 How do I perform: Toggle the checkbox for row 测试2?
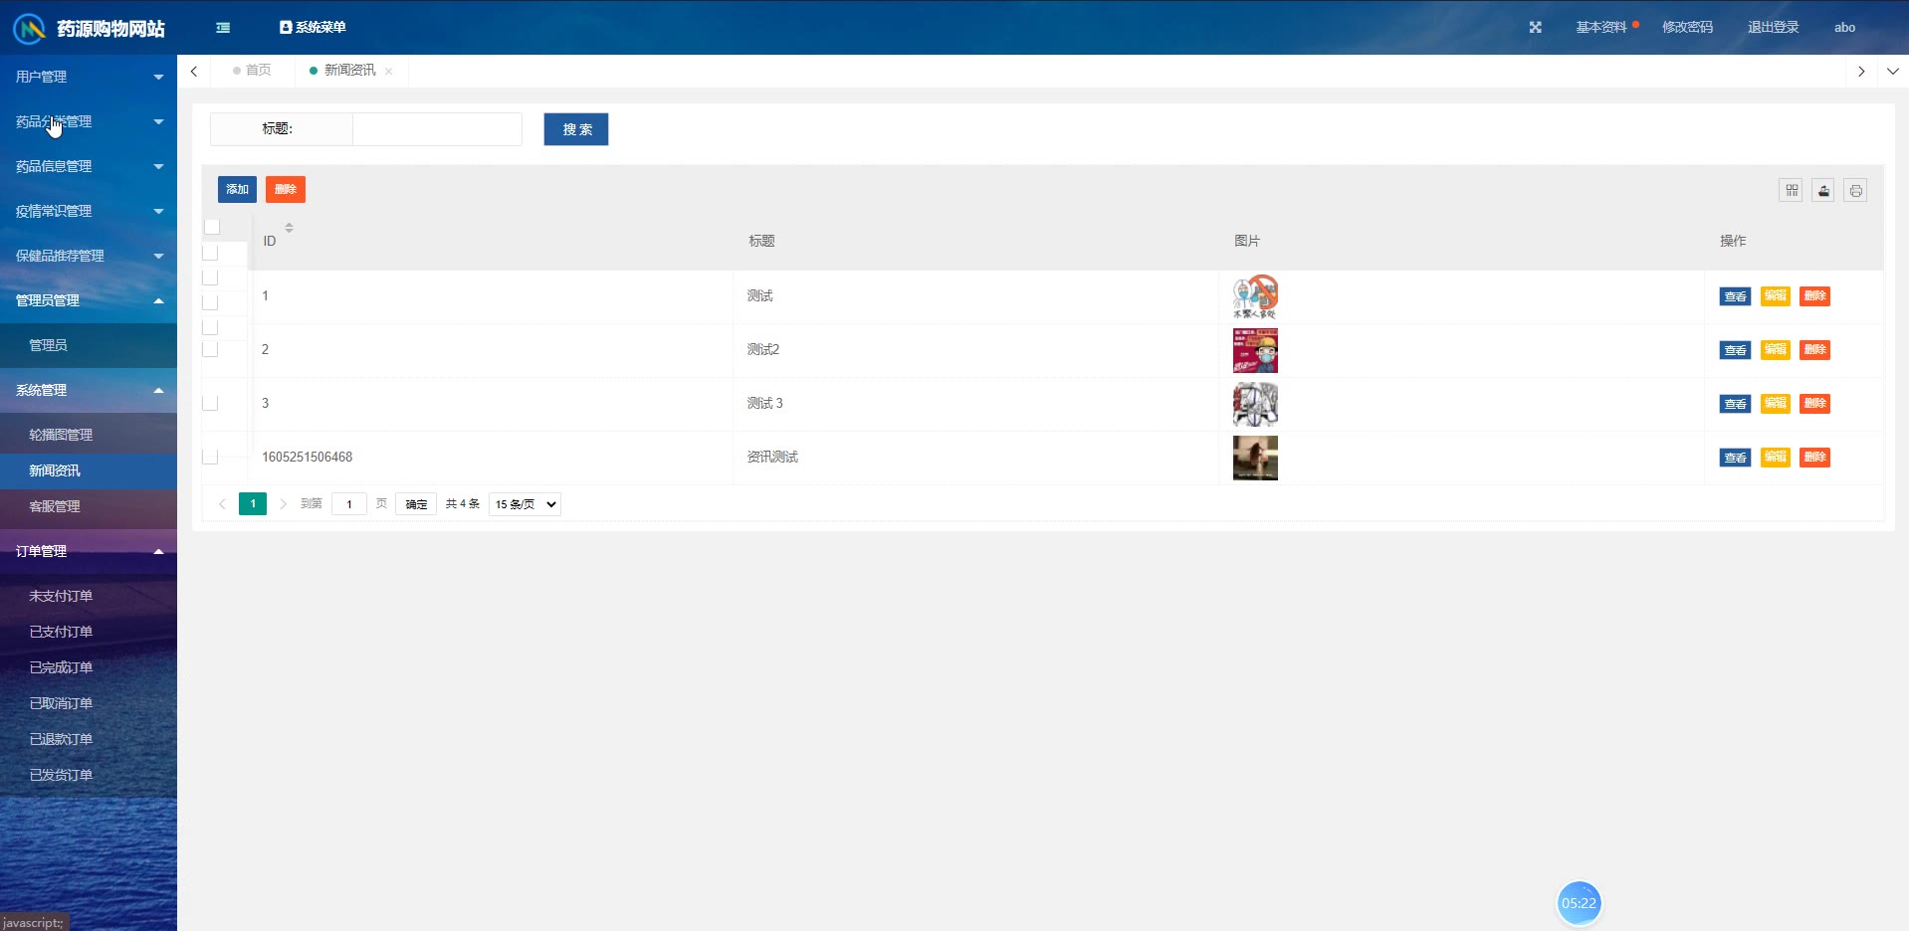210,349
